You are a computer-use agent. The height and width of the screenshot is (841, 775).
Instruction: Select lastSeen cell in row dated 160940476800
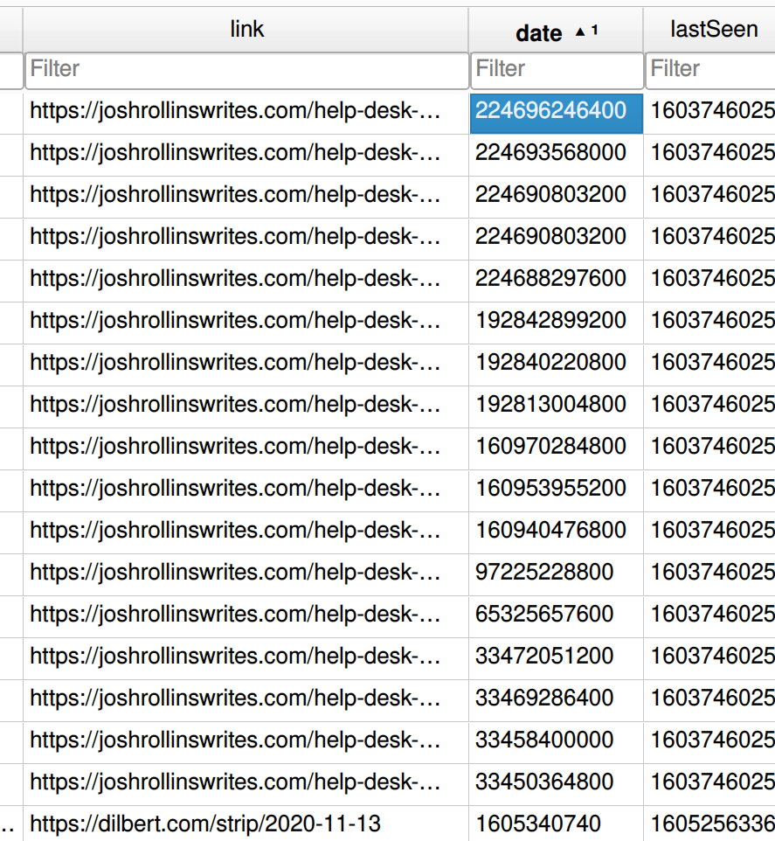click(709, 532)
